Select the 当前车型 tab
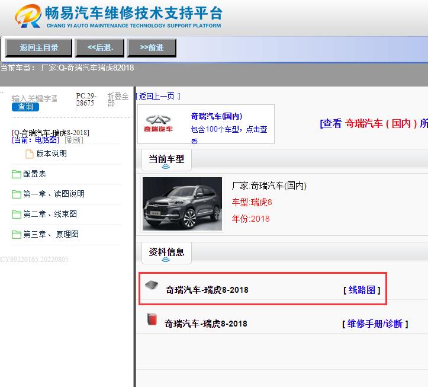The height and width of the screenshot is (387, 428). pyautogui.click(x=166, y=160)
